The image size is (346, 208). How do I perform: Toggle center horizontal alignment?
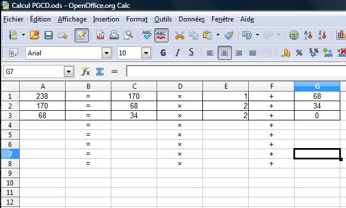[224, 53]
